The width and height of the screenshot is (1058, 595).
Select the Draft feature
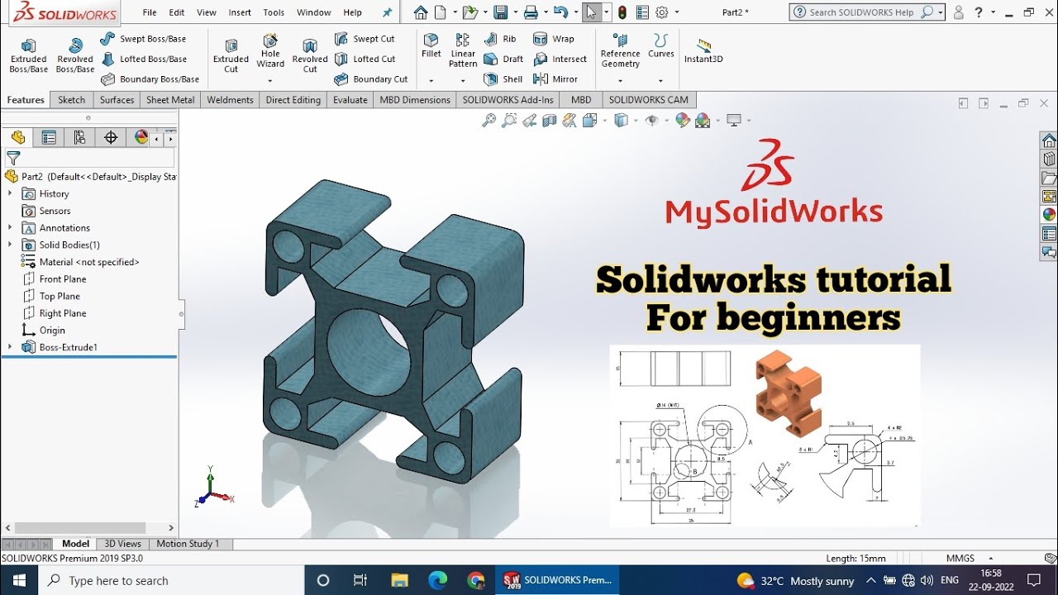[x=503, y=59]
